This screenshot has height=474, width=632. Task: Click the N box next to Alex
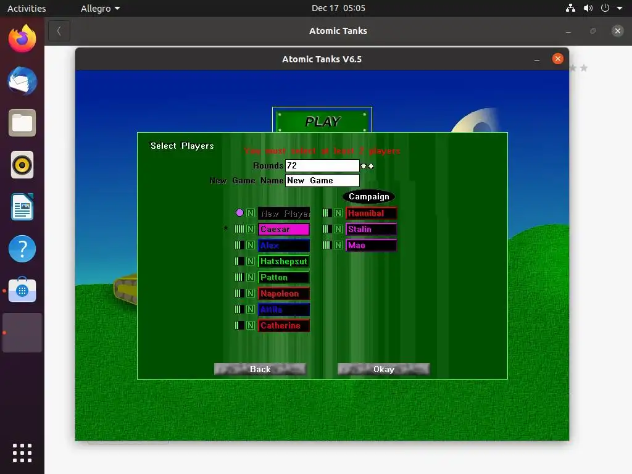(251, 245)
